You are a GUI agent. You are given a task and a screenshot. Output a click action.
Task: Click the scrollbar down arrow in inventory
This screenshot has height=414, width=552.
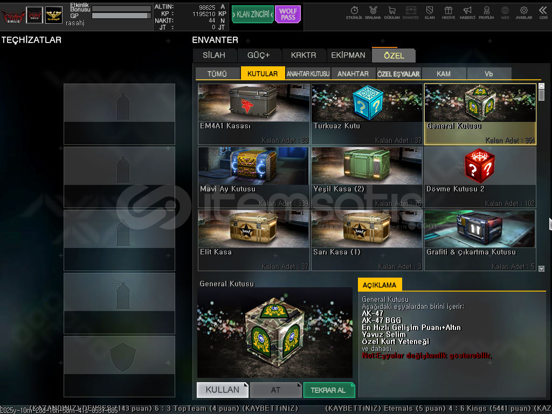(x=541, y=268)
